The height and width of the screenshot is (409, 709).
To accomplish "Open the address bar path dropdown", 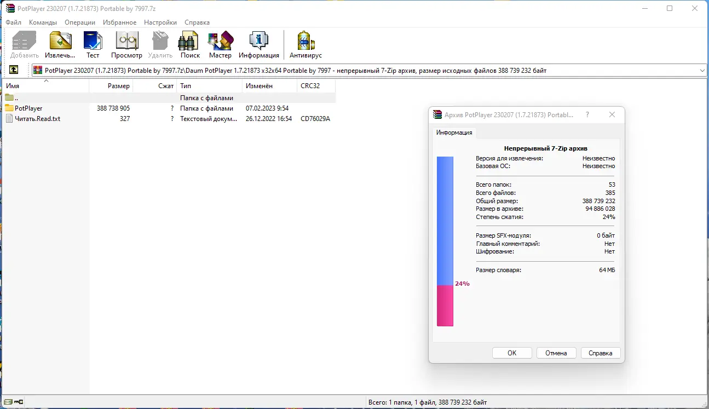I will pos(702,70).
